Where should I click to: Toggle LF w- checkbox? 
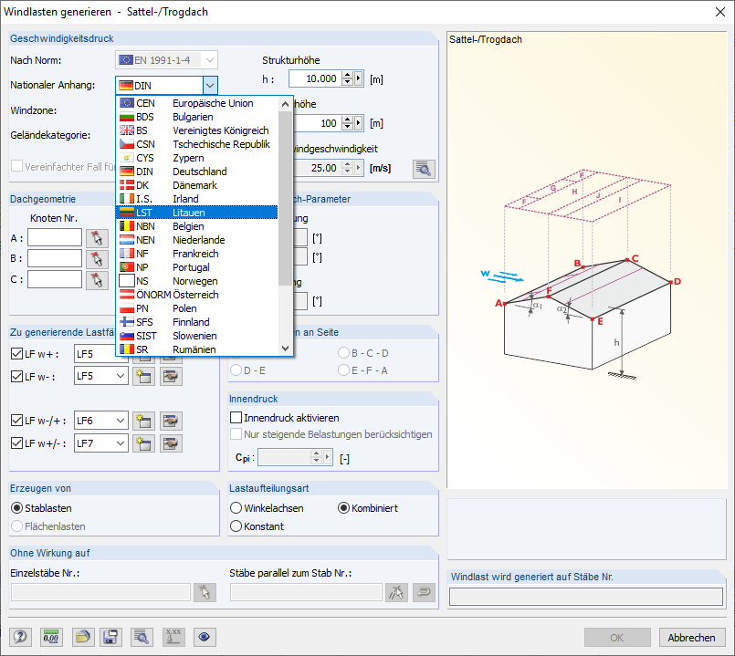click(16, 376)
